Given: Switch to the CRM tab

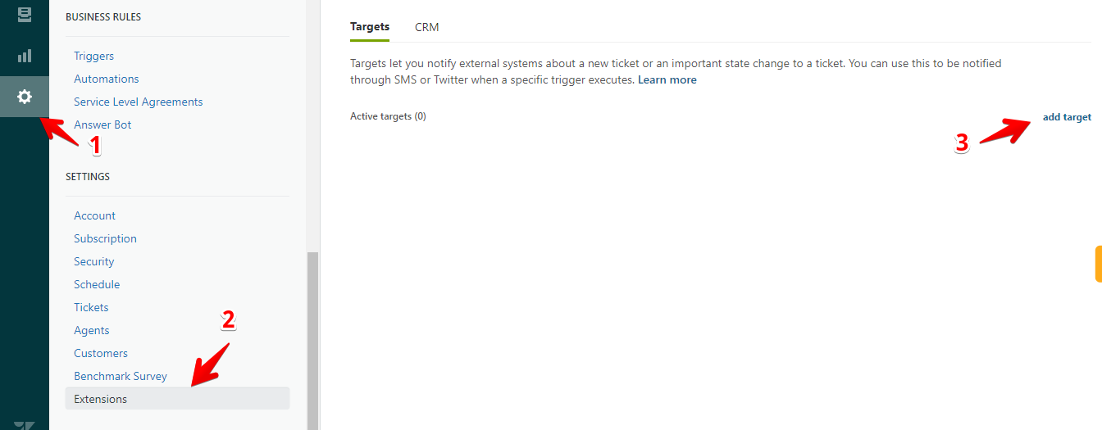Looking at the screenshot, I should [x=426, y=27].
